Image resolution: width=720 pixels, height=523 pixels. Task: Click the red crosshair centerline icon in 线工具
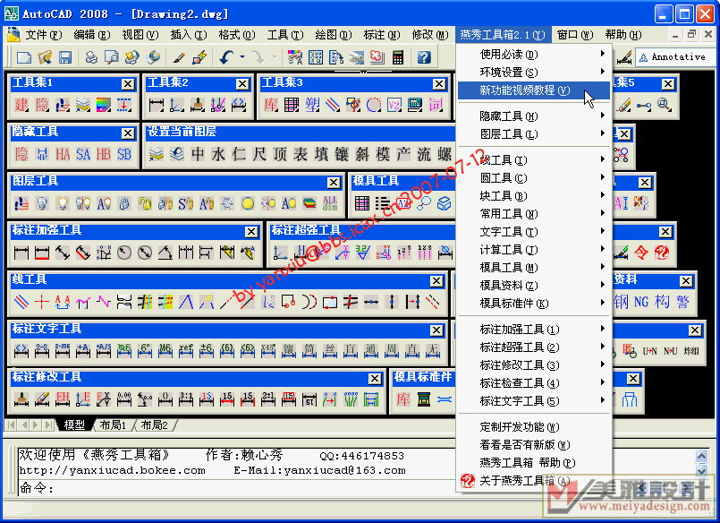click(42, 302)
